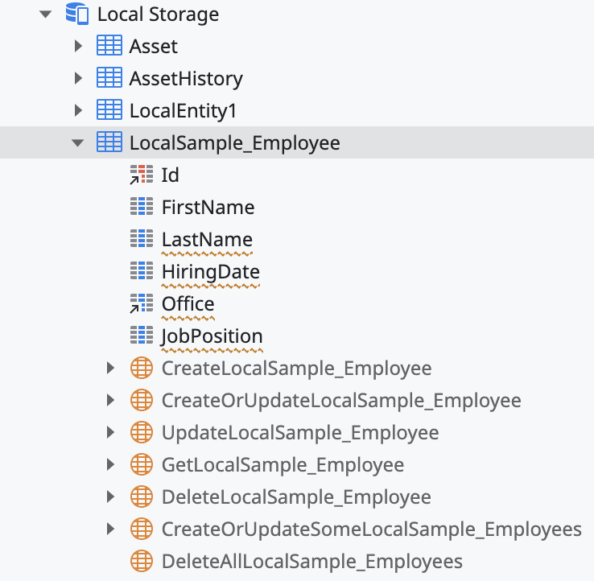594x581 pixels.
Task: Expand the AssetHistory entity
Action: pyautogui.click(x=78, y=78)
